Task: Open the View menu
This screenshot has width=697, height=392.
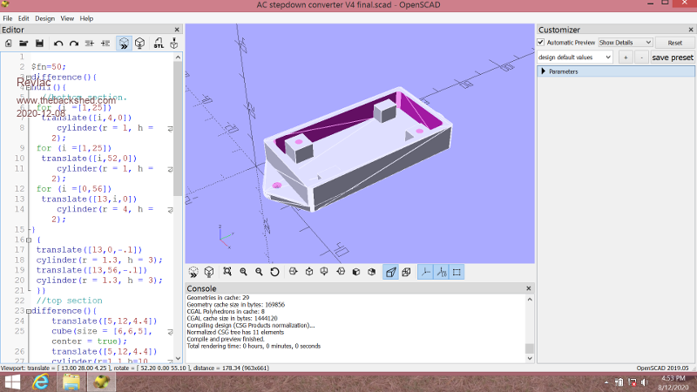Action: coord(67,17)
